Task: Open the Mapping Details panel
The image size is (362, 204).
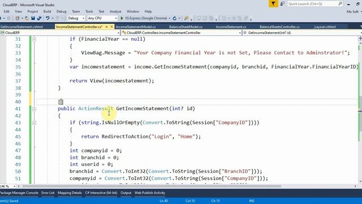Action: click(70, 193)
